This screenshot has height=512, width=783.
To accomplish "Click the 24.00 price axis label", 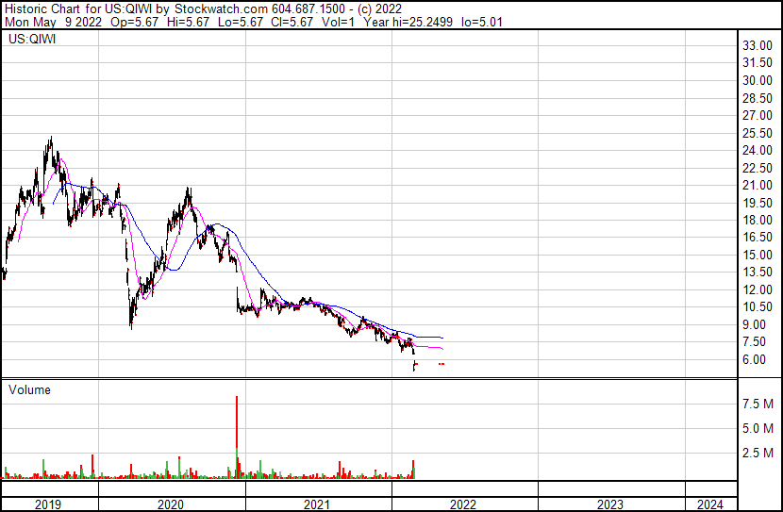I will 758,150.
